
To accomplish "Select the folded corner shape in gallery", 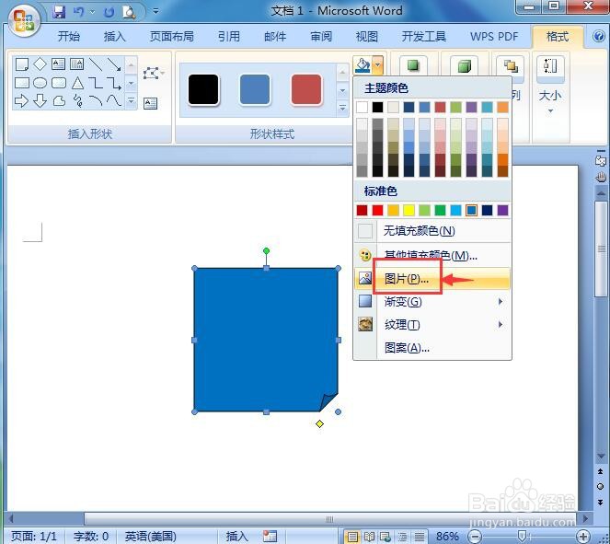I will click(22, 64).
